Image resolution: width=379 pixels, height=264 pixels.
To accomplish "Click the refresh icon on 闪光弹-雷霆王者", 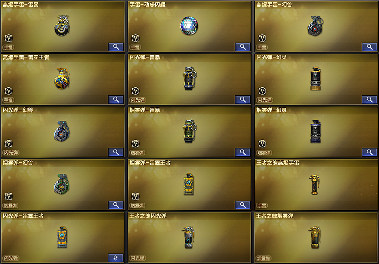I will [x=116, y=258].
